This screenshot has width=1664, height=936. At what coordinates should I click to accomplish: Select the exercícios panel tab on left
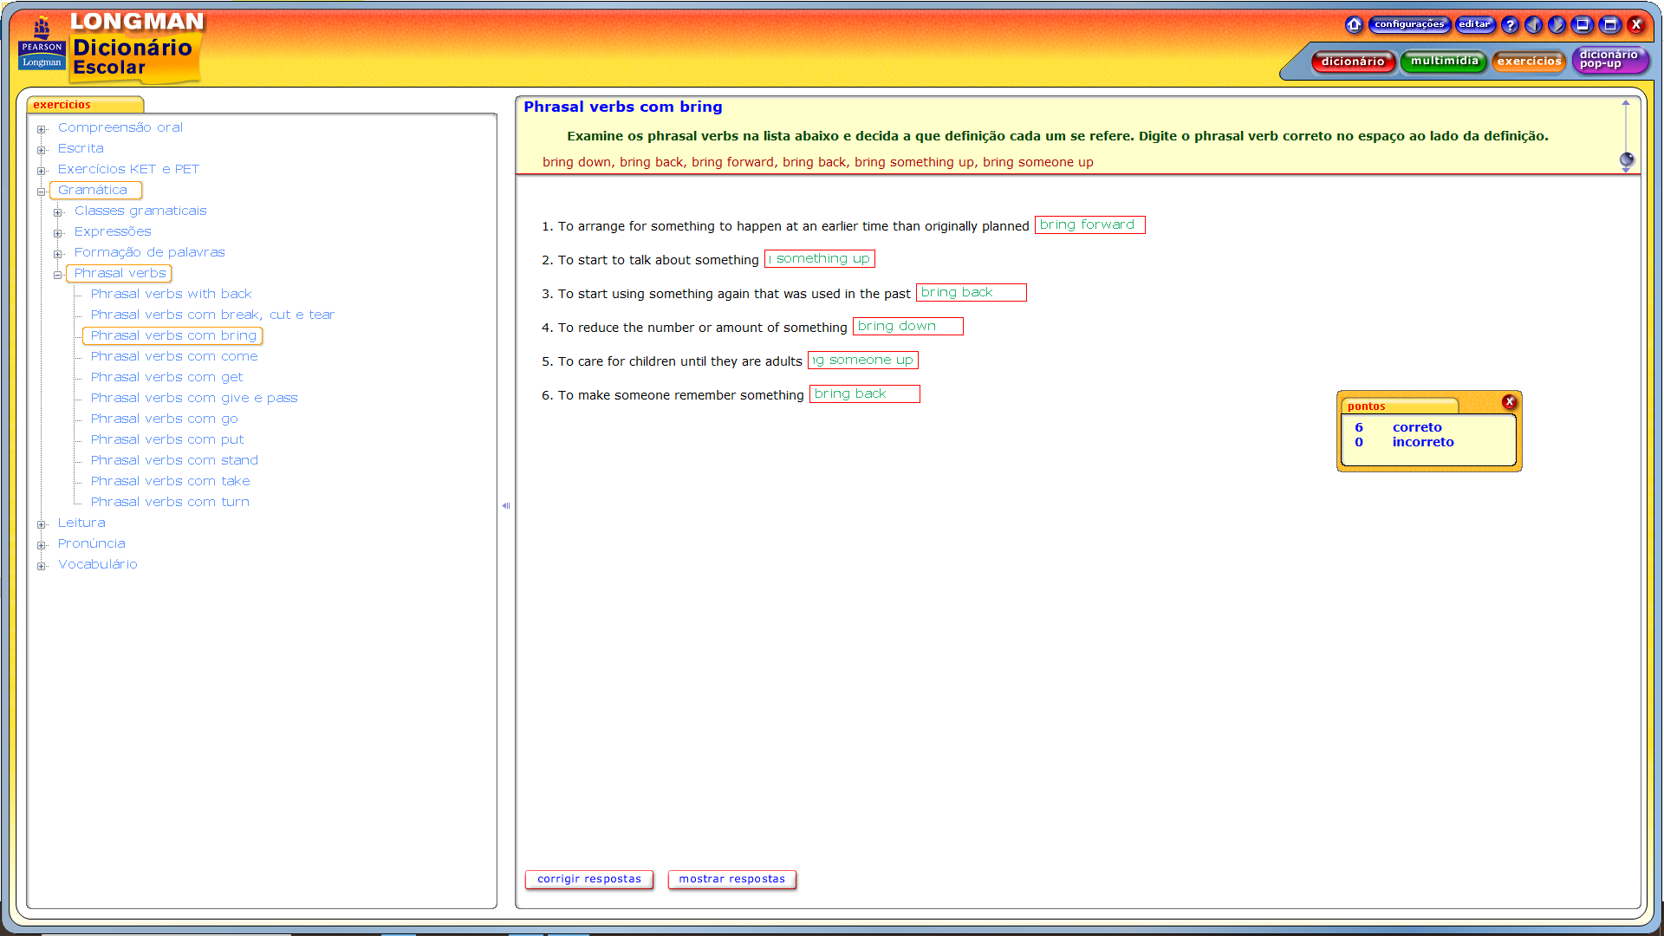coord(85,105)
